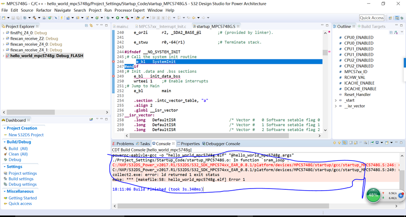Open the Problems tab
Screen dimensions: 406x217
click(123, 143)
